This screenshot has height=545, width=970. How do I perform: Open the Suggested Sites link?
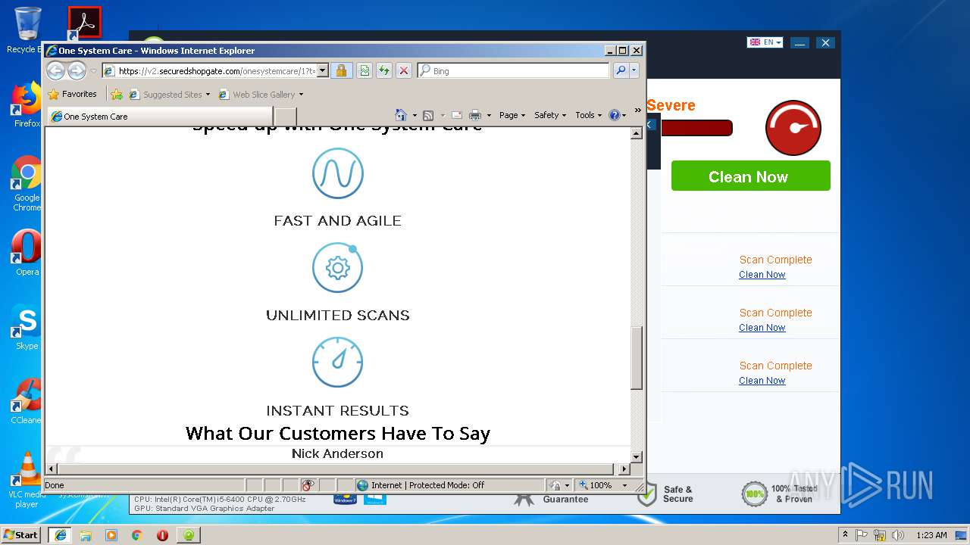coord(170,95)
